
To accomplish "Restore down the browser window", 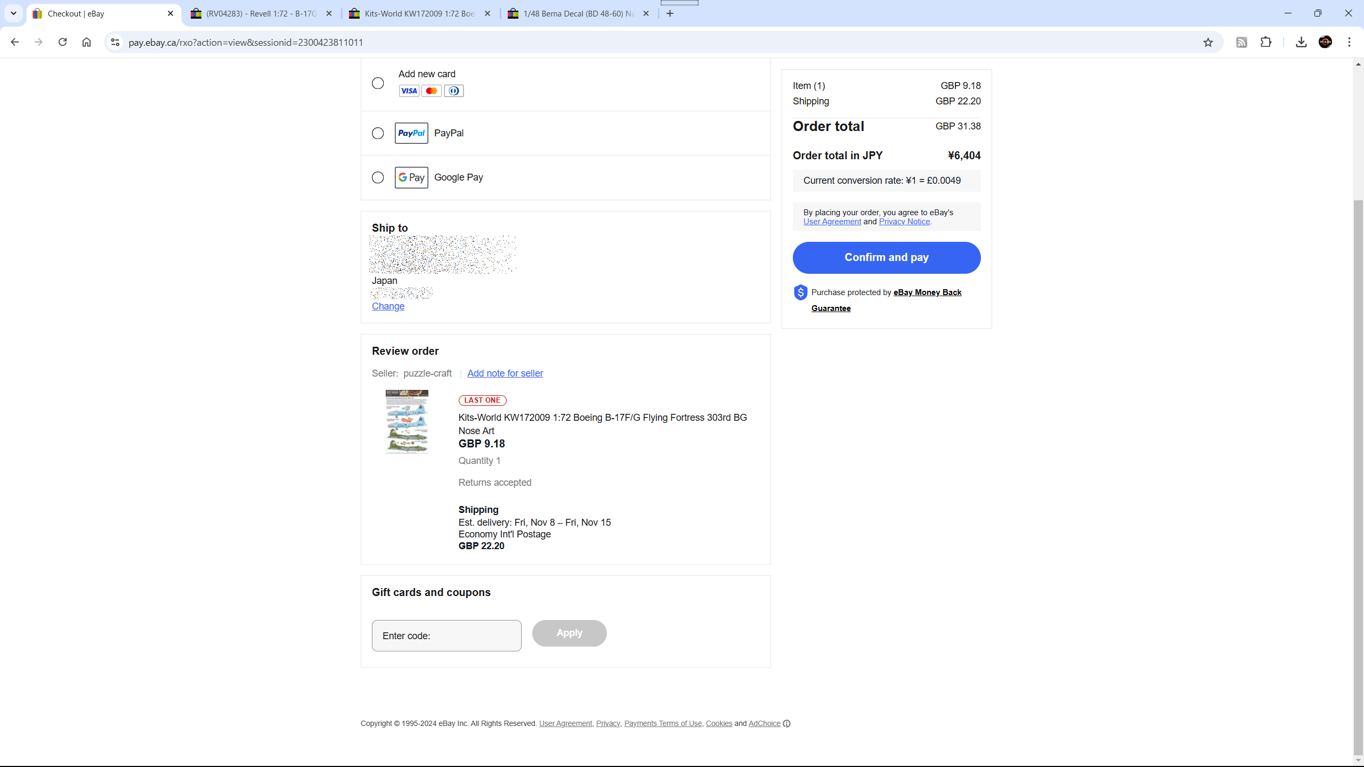I will click(x=1318, y=13).
